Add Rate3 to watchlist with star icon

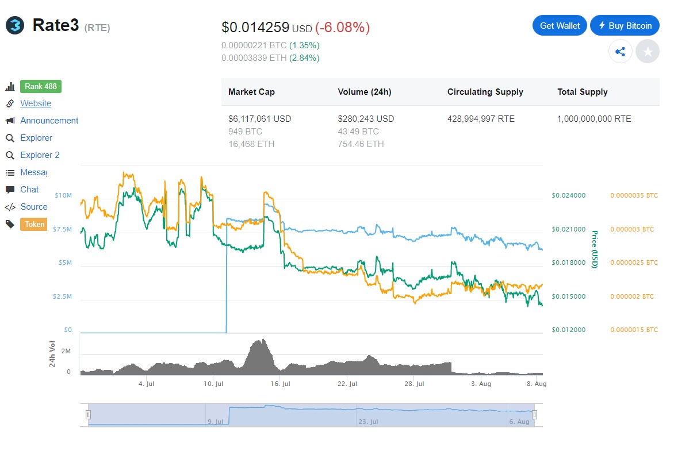[x=648, y=52]
